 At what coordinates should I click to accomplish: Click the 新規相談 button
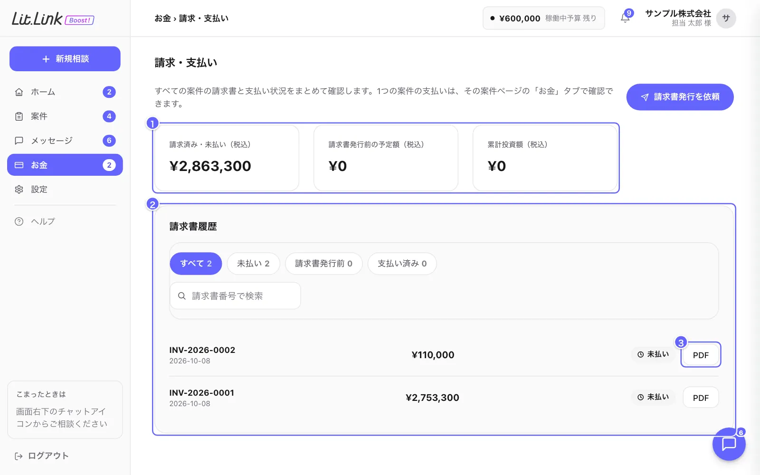pyautogui.click(x=65, y=59)
